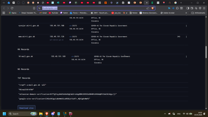
Task: Close the current active tab
Action: 147,3
